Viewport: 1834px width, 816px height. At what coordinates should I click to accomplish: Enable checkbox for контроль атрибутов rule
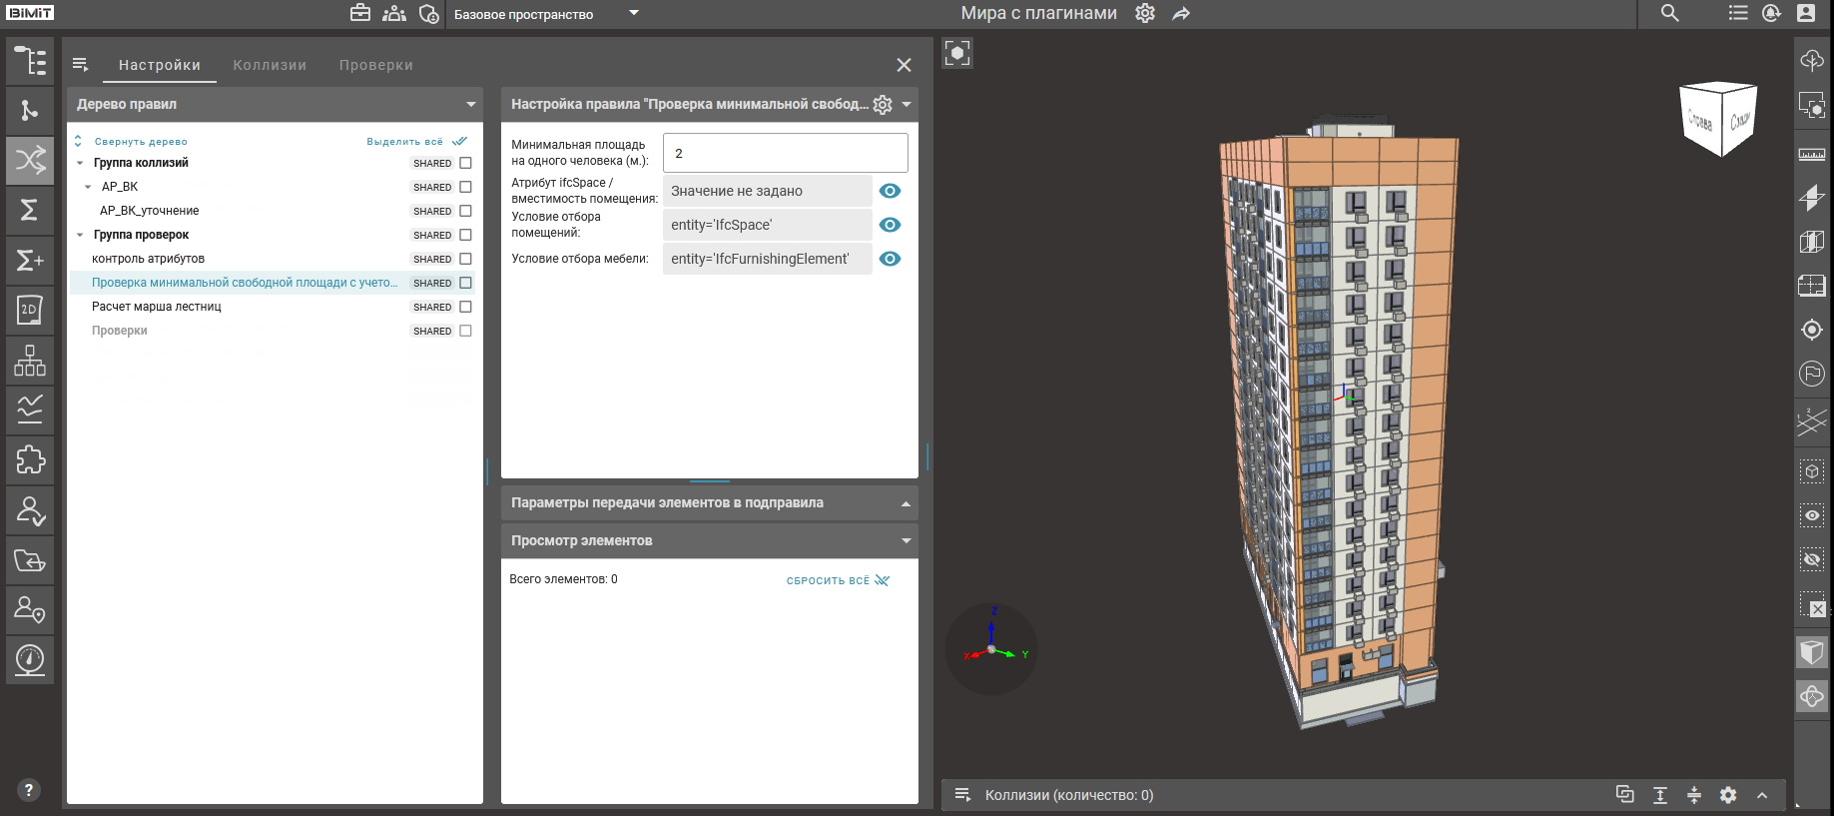[465, 259]
